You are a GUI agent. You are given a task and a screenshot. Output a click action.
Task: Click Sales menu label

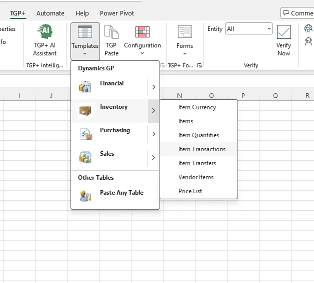(x=107, y=154)
